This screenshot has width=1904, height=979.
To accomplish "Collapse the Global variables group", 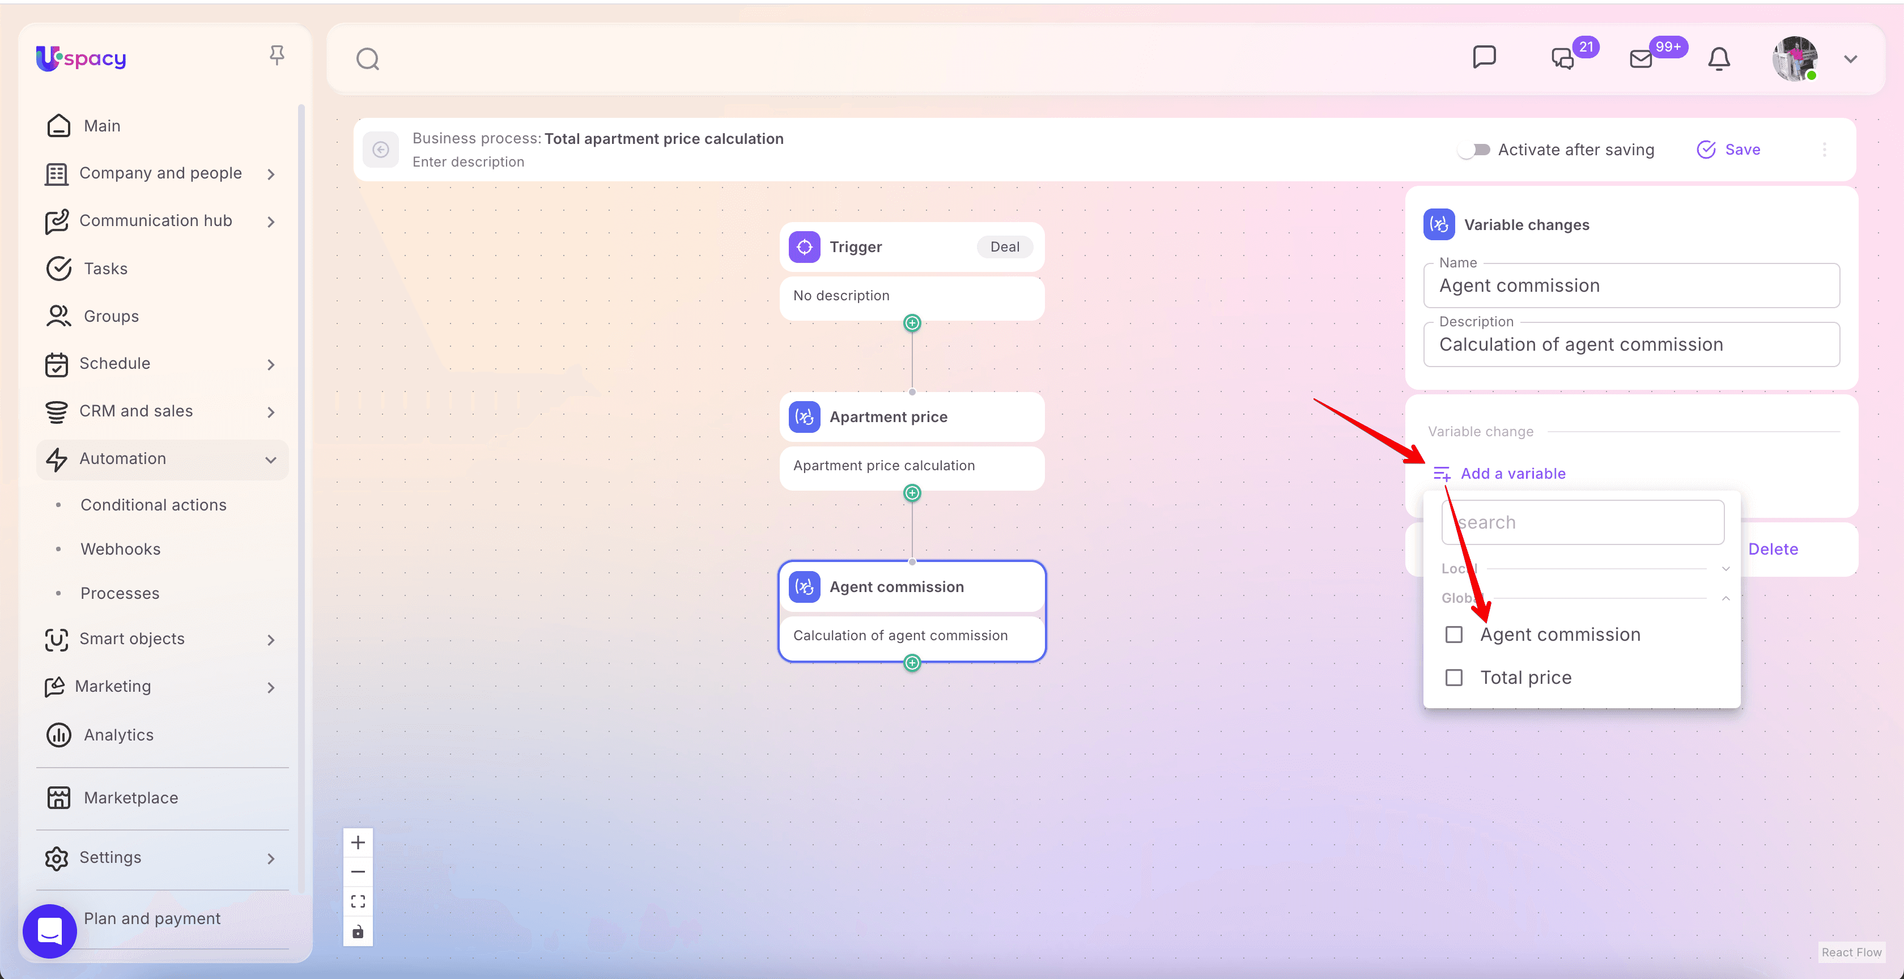I will 1725,598.
